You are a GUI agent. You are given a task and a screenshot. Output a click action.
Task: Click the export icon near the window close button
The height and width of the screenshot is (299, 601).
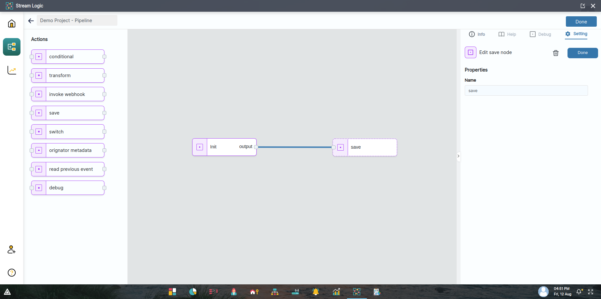click(582, 6)
